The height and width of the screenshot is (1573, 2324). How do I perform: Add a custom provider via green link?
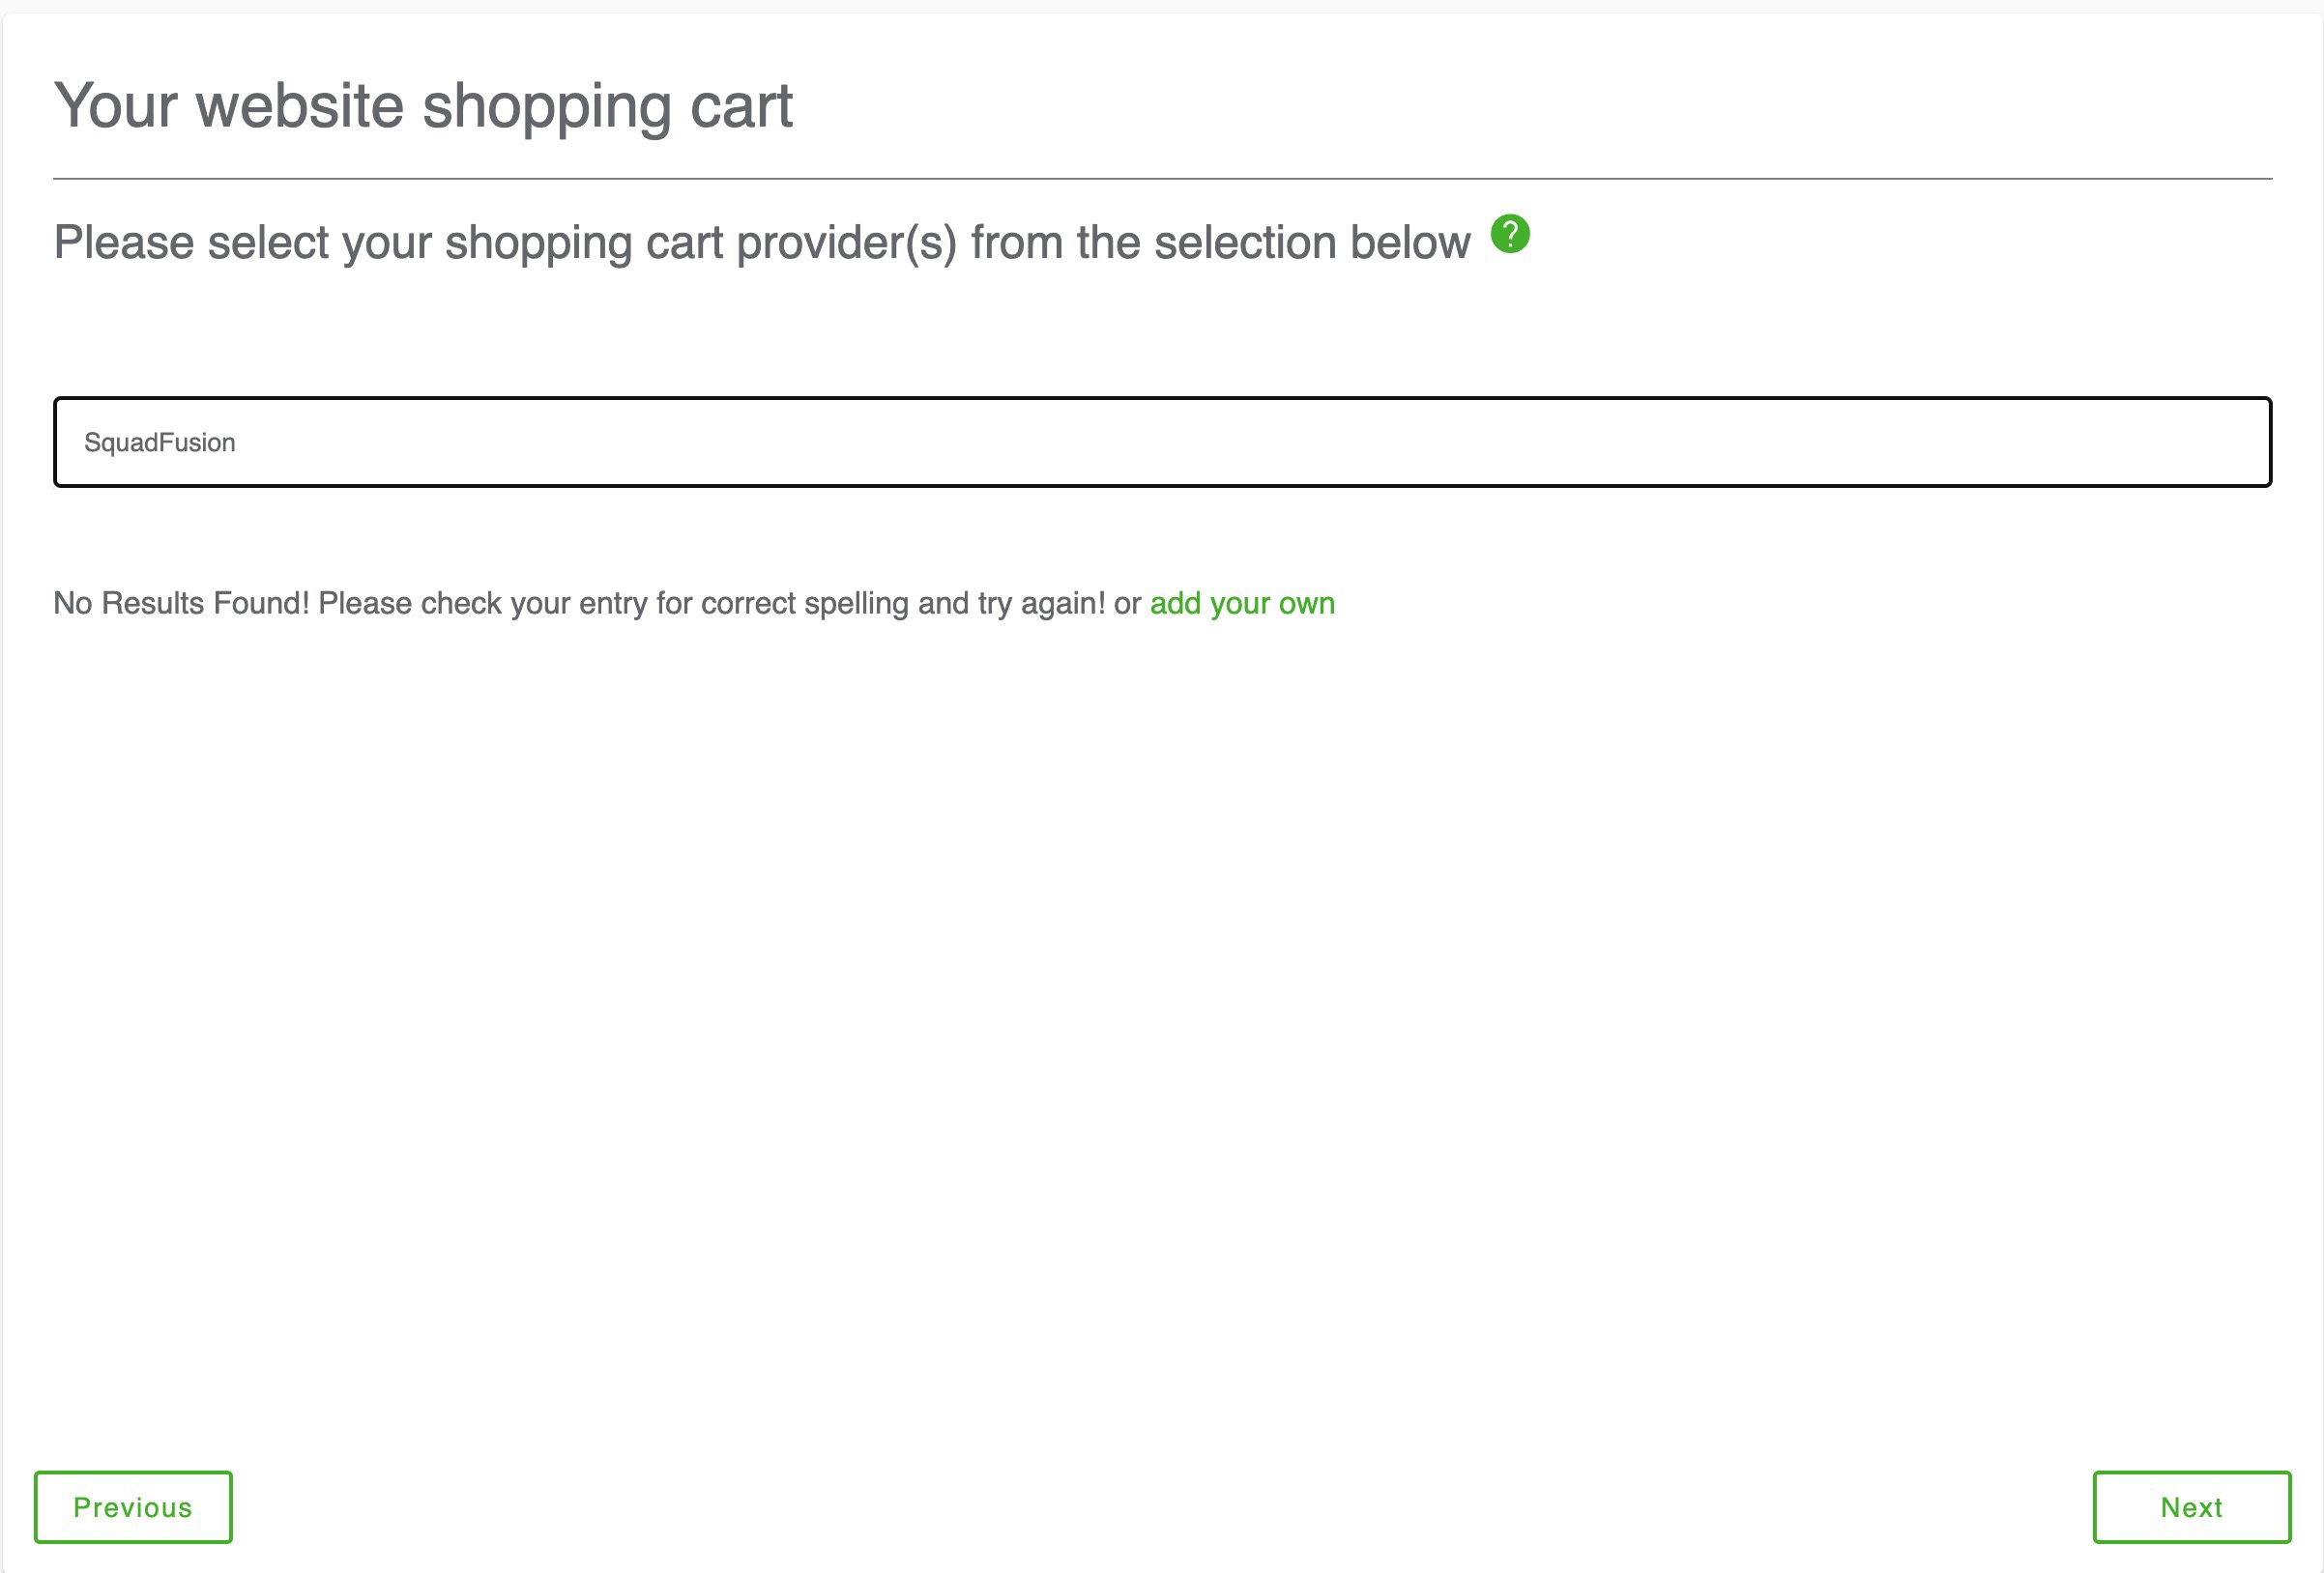[x=1242, y=604]
